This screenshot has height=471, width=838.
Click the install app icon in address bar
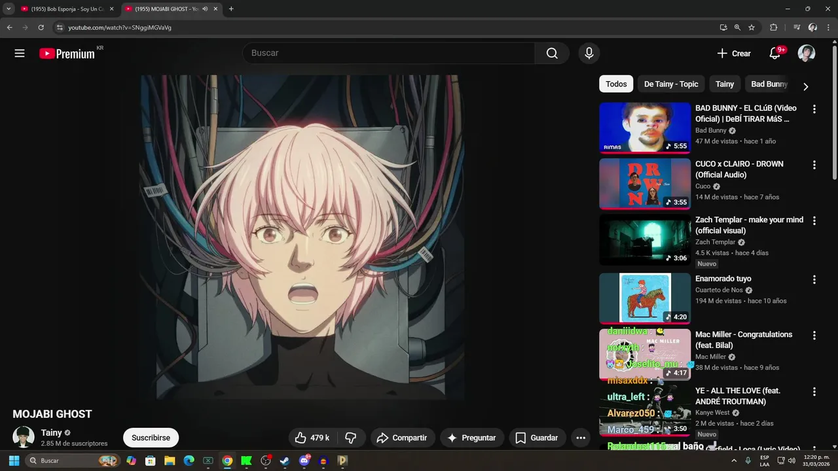[x=723, y=27]
